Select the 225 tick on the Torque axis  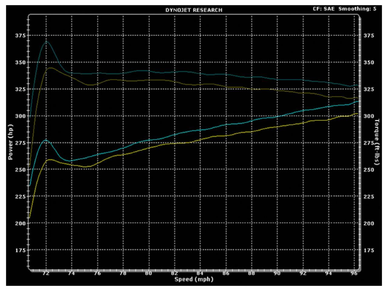(369, 196)
